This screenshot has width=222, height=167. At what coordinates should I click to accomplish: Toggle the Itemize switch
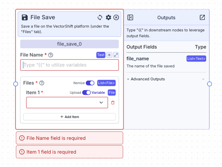tap(90, 83)
